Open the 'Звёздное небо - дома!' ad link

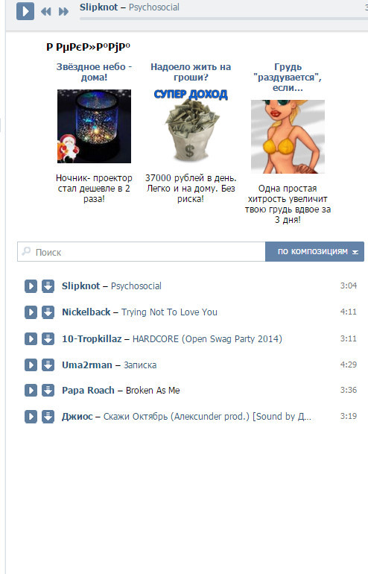(x=94, y=72)
